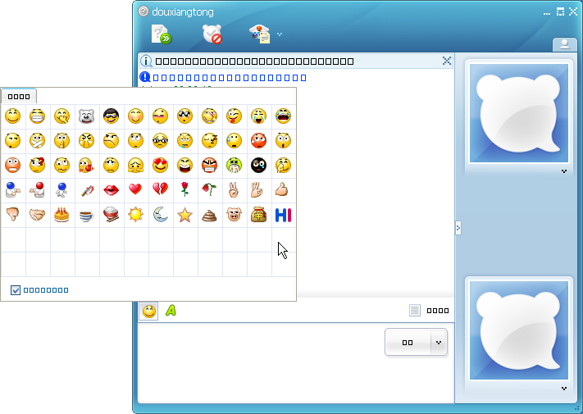Expand the arrow next to the police-document toolbar icon
583x414 pixels.
tap(280, 34)
